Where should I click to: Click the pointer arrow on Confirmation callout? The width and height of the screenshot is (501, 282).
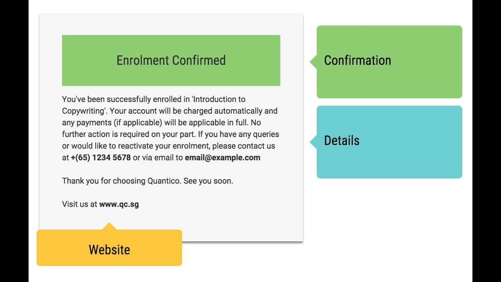(x=313, y=62)
